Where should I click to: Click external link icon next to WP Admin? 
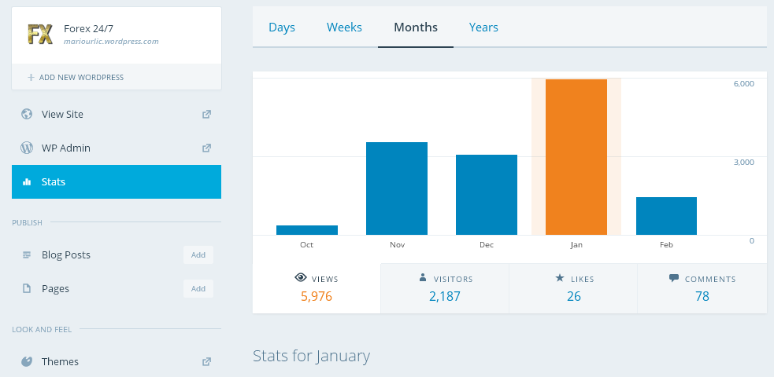(206, 148)
